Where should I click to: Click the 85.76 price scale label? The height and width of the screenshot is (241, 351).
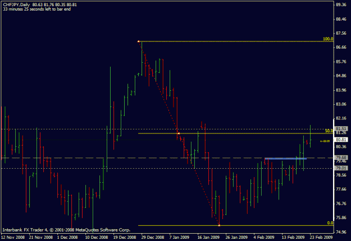pos(341,62)
